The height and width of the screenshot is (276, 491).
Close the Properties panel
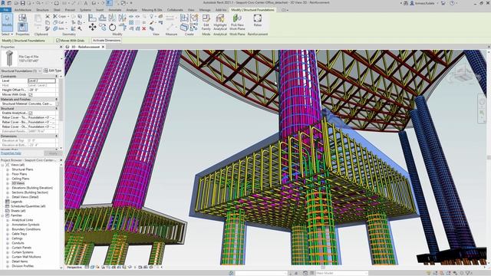click(x=61, y=47)
